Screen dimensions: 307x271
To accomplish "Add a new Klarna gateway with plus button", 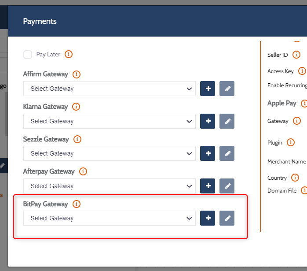I will point(208,121).
